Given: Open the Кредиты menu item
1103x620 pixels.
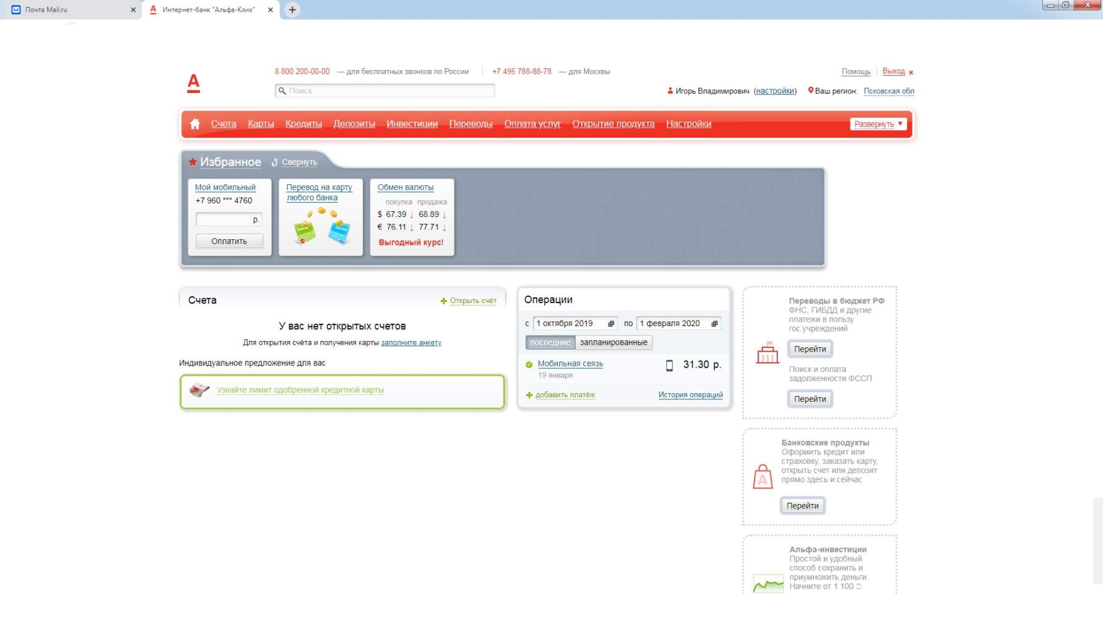Looking at the screenshot, I should 303,124.
